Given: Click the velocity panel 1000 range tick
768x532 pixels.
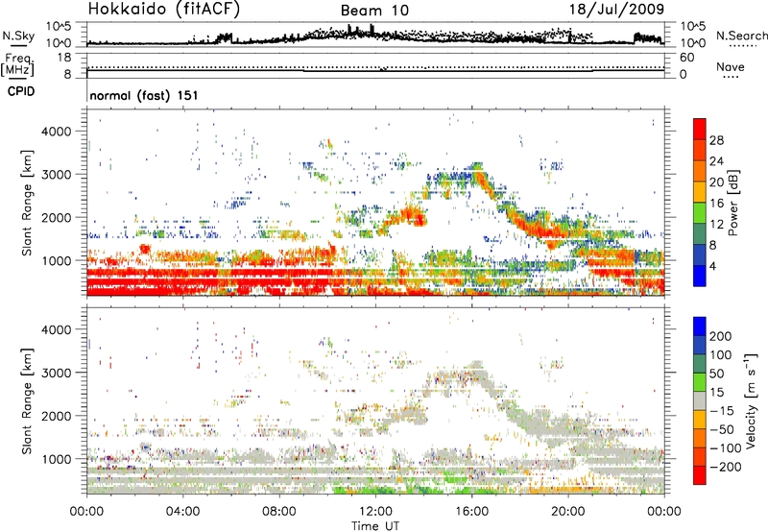Looking at the screenshot, I should (56, 459).
